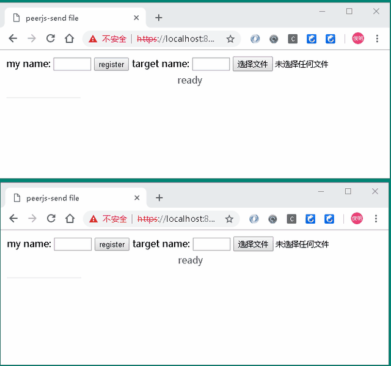Click reload icon in bottom browser window

coord(51,219)
